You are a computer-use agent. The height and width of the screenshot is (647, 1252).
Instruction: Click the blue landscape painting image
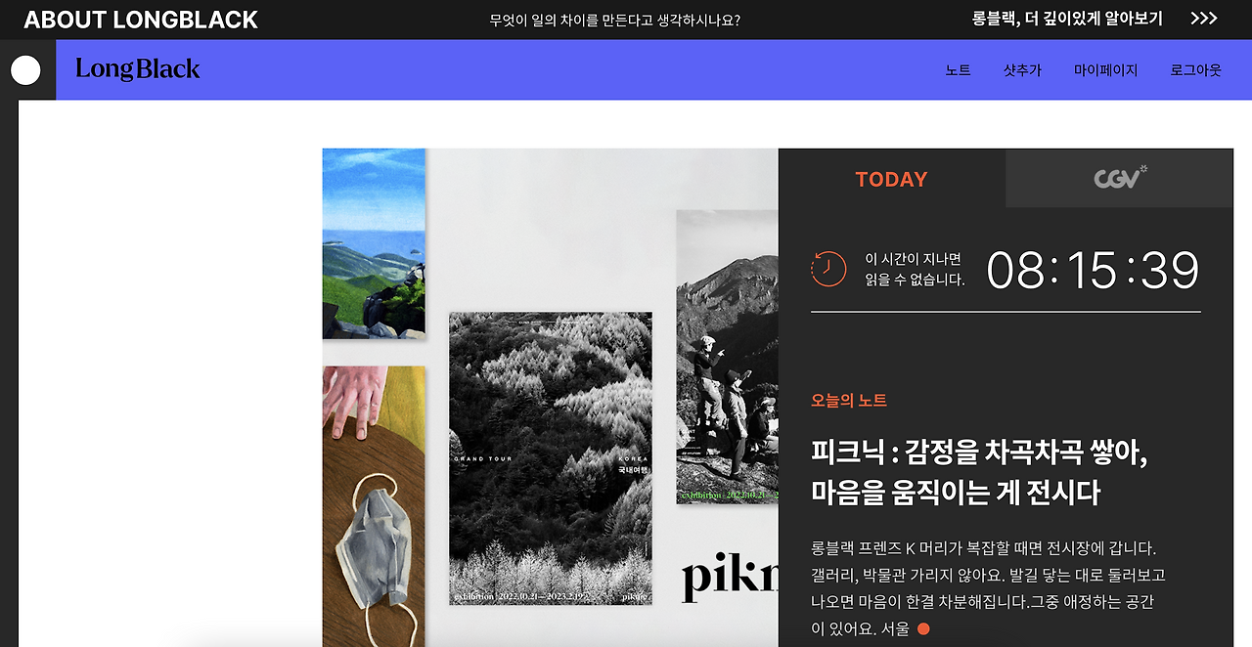[374, 243]
